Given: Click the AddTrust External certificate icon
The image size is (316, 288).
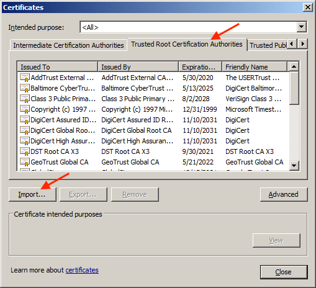Looking at the screenshot, I should [x=24, y=78].
